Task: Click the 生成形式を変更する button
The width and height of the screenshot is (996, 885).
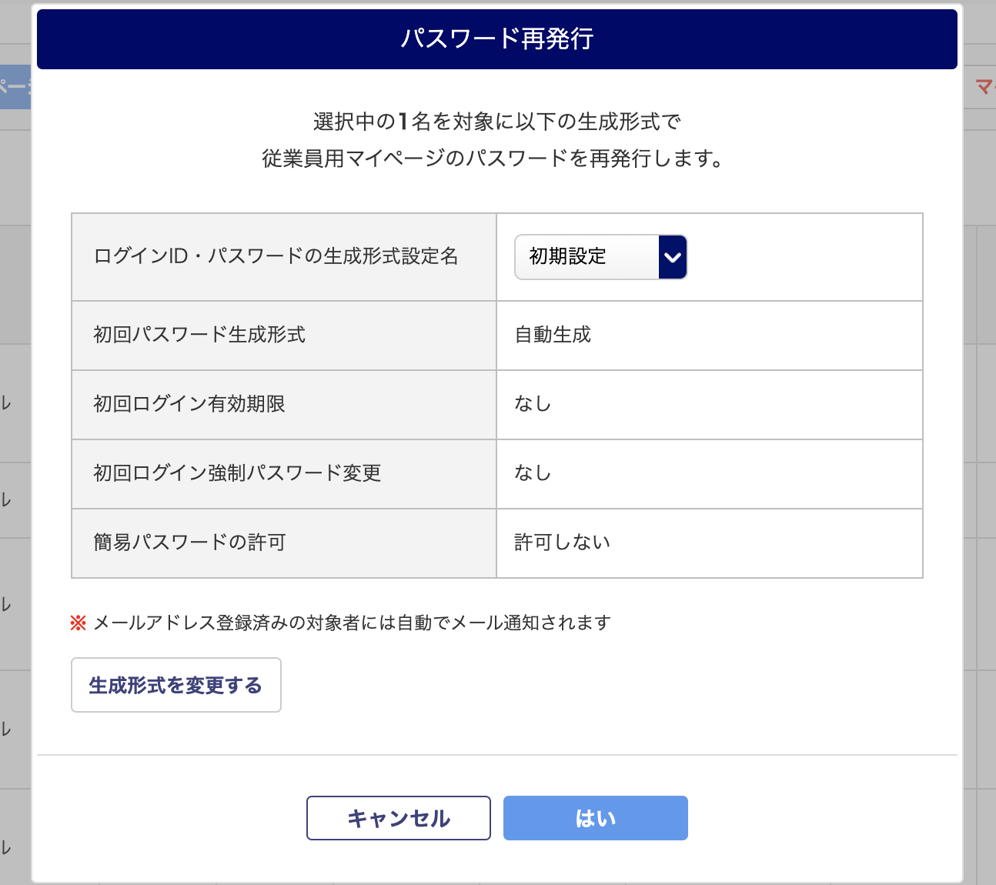Action: (176, 685)
